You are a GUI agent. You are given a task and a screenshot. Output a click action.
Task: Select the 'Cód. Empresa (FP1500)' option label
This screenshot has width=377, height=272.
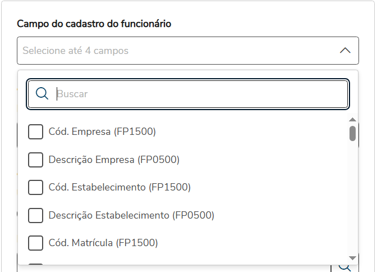102,132
